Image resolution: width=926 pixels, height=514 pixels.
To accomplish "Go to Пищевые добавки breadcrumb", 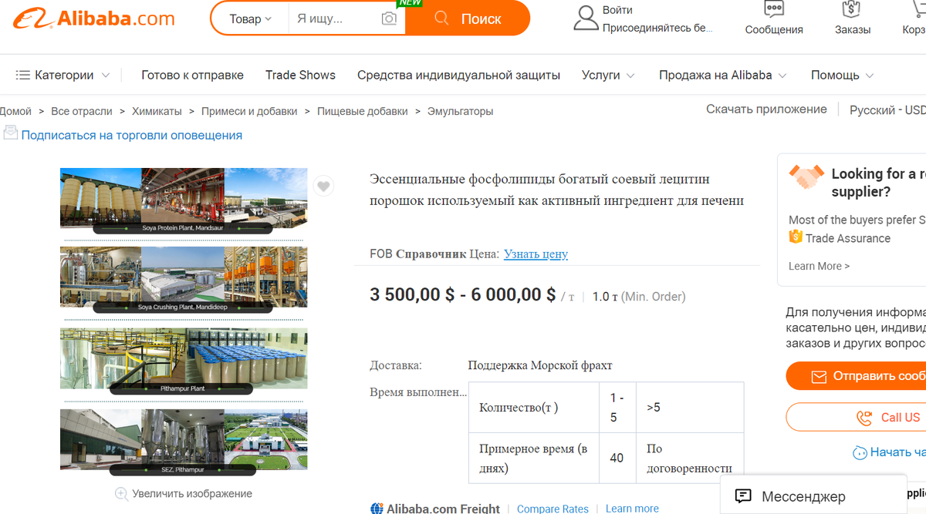I will (363, 111).
